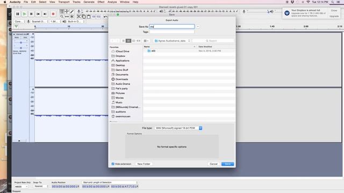Start playback with the green Play button

pos(25,14)
